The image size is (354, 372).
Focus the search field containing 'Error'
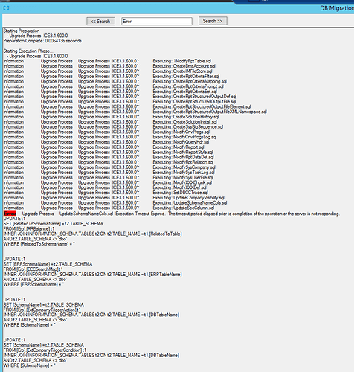click(x=157, y=22)
